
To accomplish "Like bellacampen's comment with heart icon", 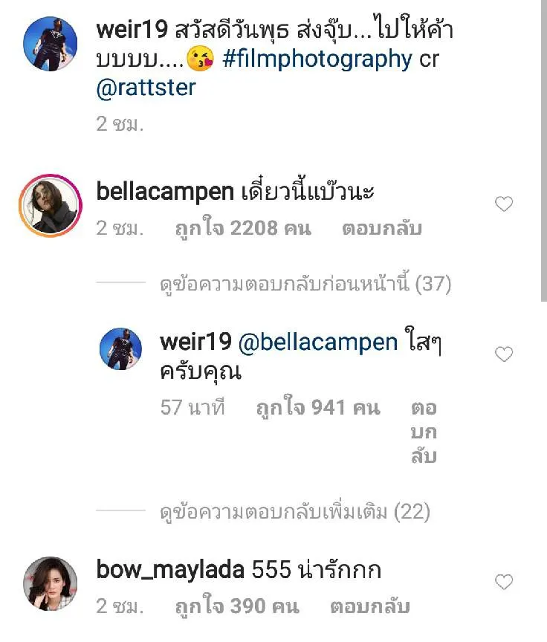I will [x=504, y=204].
